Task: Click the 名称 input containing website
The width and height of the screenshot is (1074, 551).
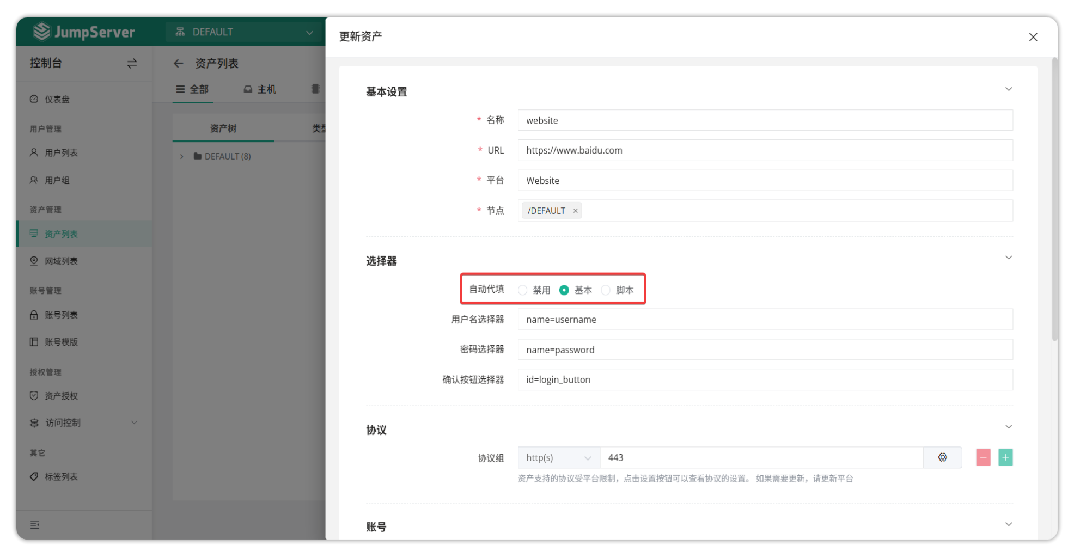Action: [x=765, y=120]
